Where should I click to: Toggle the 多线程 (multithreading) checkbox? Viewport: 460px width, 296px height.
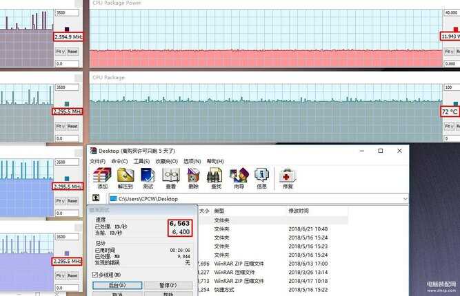94,275
